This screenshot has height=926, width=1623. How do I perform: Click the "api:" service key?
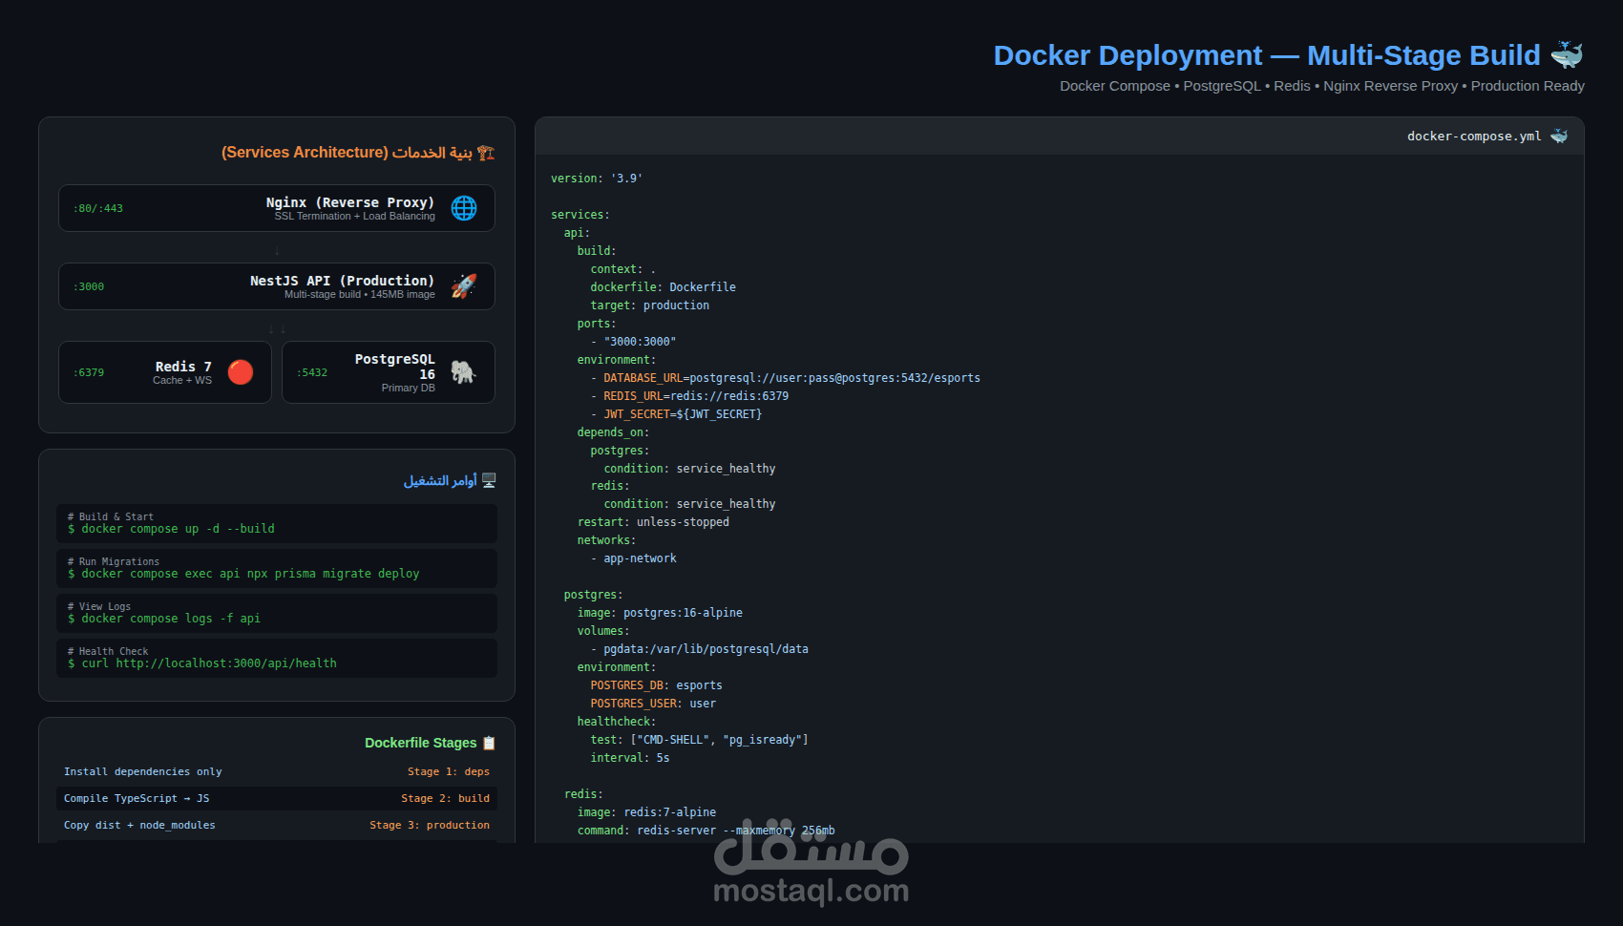(x=577, y=233)
